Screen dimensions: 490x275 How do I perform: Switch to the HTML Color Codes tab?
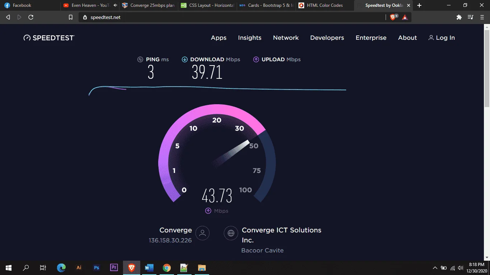point(325,5)
